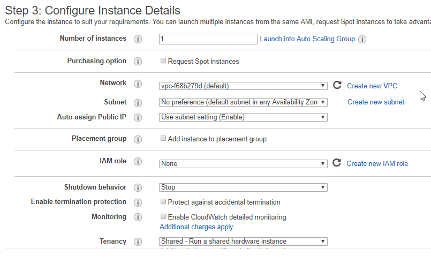Tick Protect against accidental termination
Image resolution: width=431 pixels, height=264 pixels.
click(163, 201)
